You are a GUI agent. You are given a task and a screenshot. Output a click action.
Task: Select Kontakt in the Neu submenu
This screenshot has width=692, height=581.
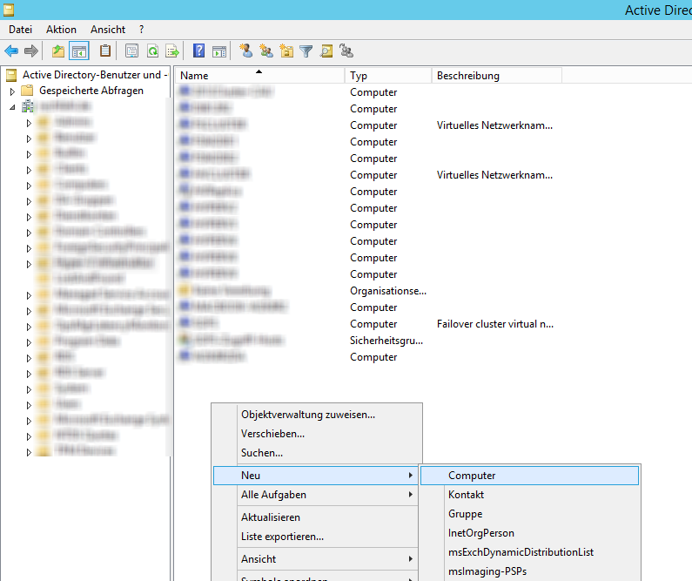click(x=466, y=495)
